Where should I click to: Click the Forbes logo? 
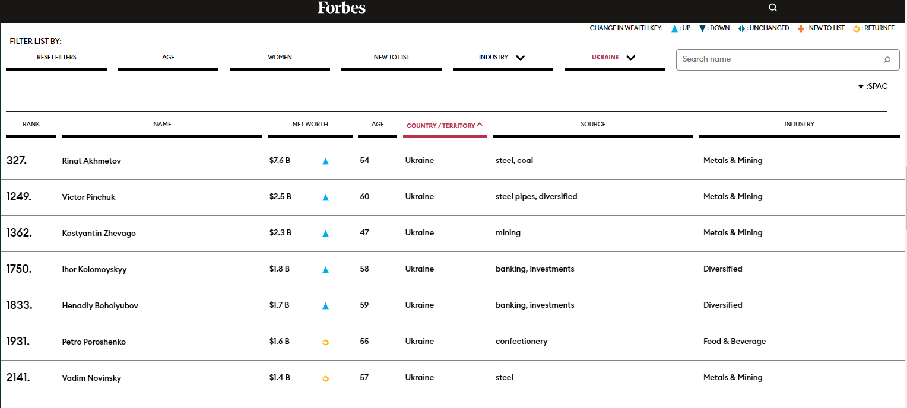pos(342,8)
